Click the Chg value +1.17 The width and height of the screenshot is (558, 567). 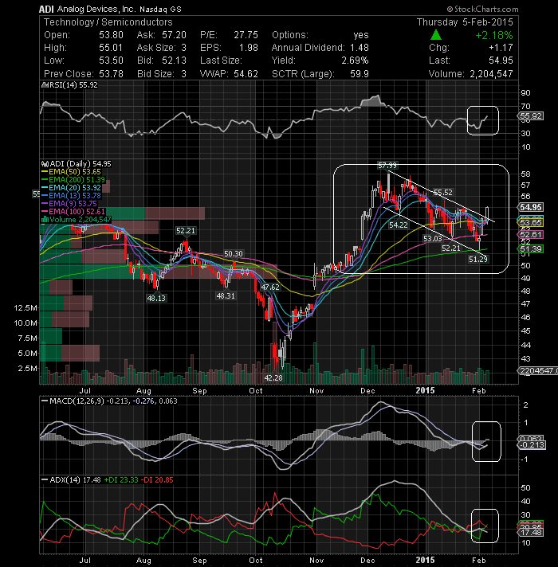point(501,48)
